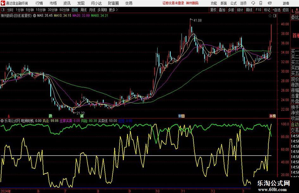Viewport: 299px width, 193px height.
Task: Expand 更多 period options
Action: (113, 10)
